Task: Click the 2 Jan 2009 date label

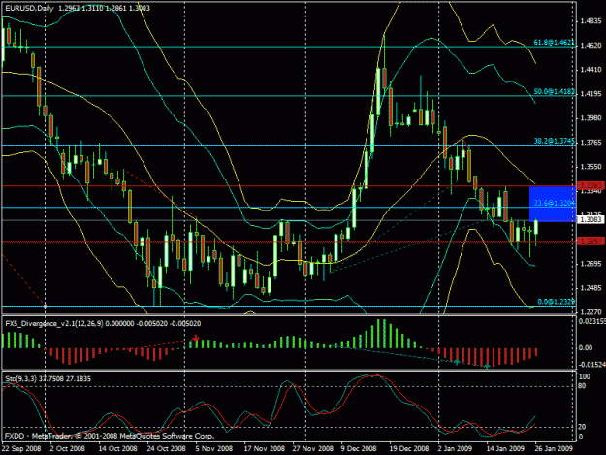Action: pyautogui.click(x=455, y=448)
